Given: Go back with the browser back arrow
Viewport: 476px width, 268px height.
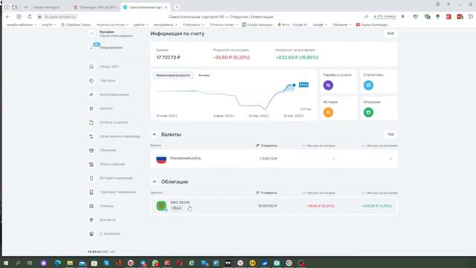Looking at the screenshot, I should click(x=8, y=16).
